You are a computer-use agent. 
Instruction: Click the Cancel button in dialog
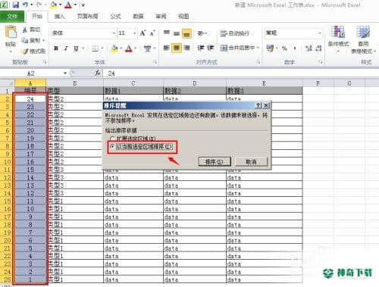click(x=251, y=161)
